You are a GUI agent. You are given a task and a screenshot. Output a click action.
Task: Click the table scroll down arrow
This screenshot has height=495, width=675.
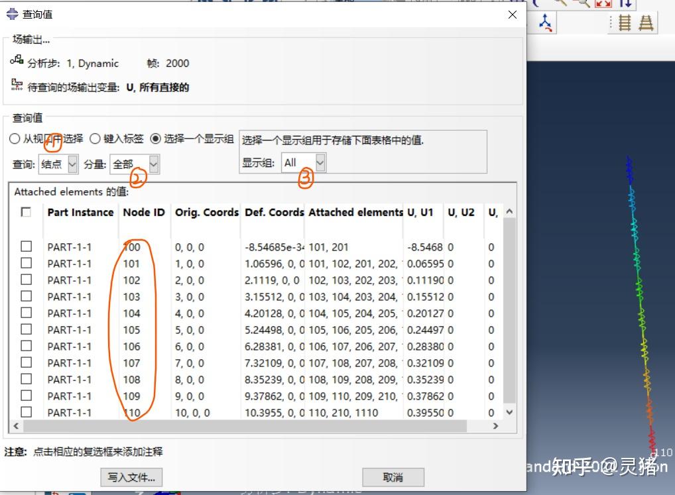pos(510,412)
